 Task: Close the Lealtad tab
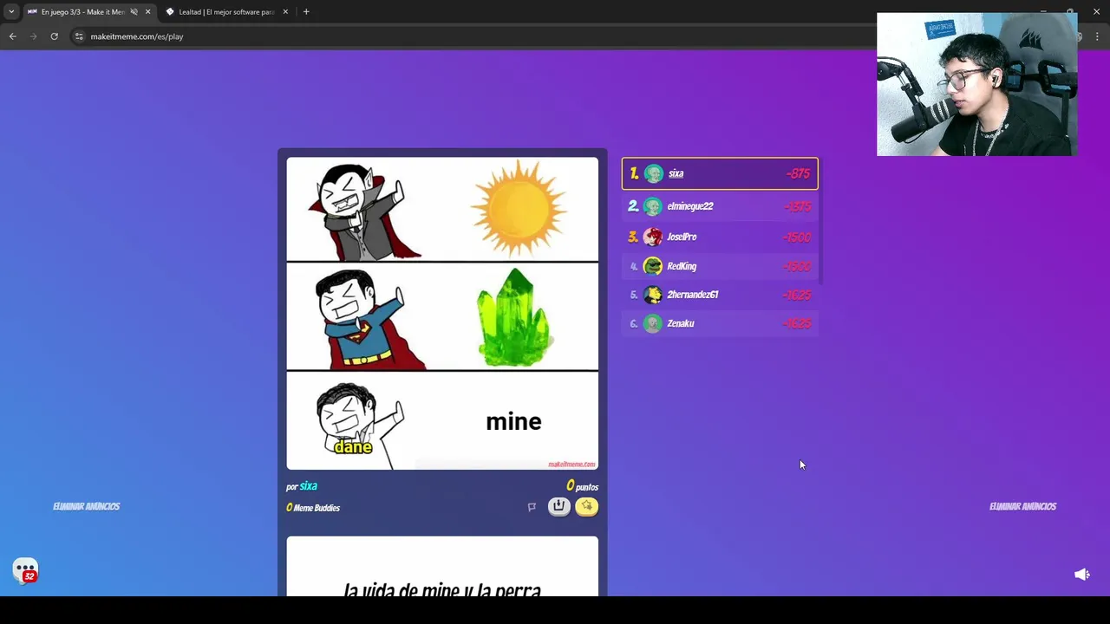click(285, 12)
